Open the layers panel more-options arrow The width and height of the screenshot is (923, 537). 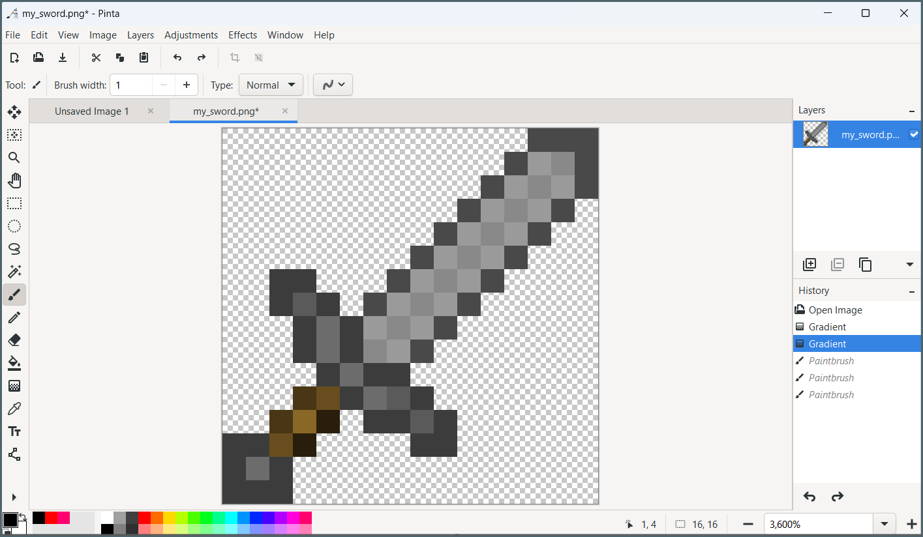[x=910, y=265]
